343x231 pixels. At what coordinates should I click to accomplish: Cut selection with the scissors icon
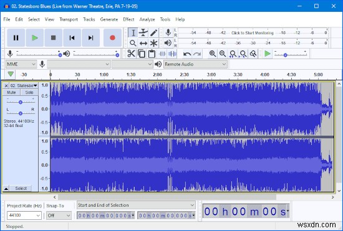pyautogui.click(x=131, y=54)
